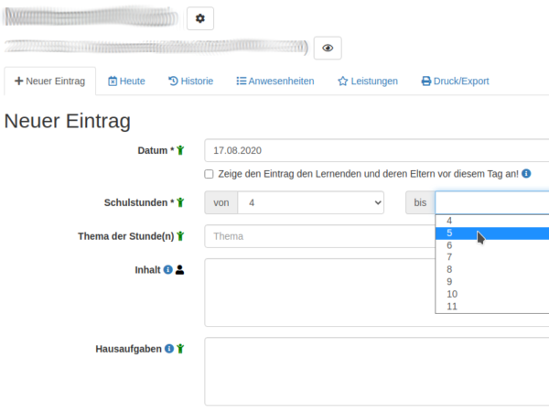
Task: Open the Druck/Export tab
Action: (455, 81)
